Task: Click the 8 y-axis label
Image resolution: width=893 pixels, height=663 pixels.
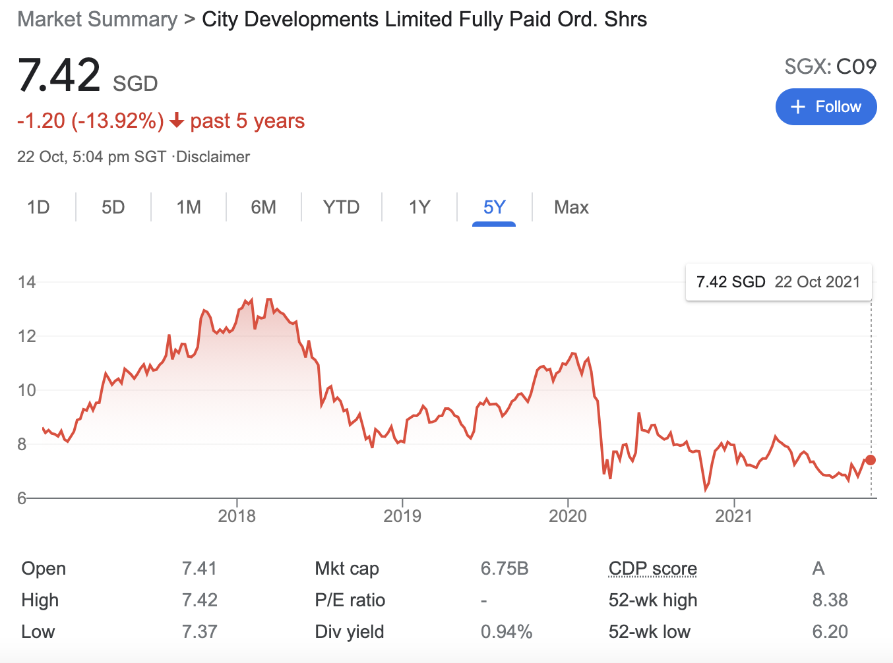Action: [x=22, y=444]
